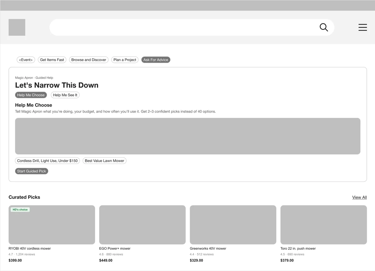This screenshot has width=375, height=271.
Task: Click the EGO Power+ mower title
Action: pos(115,248)
